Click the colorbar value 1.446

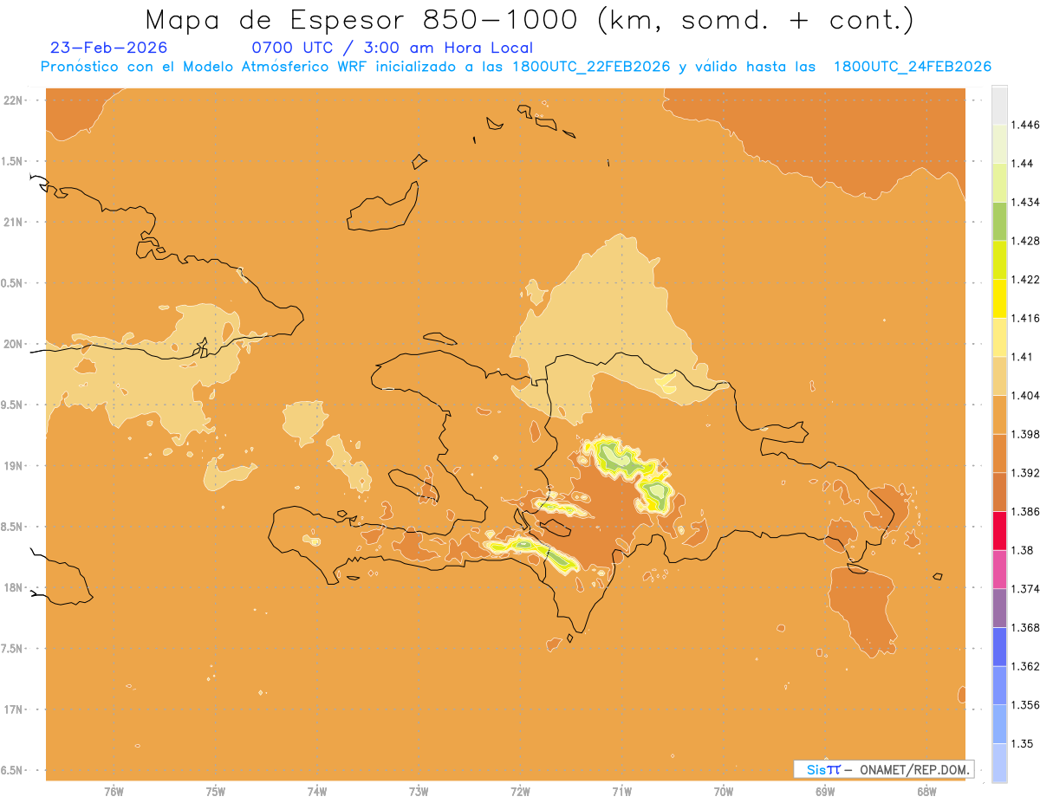[x=1025, y=125]
